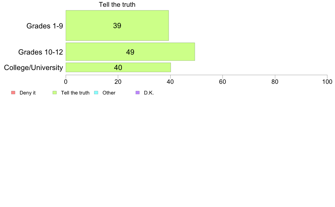Click the 80 tick label on axis
The width and height of the screenshot is (335, 207).
click(275, 82)
